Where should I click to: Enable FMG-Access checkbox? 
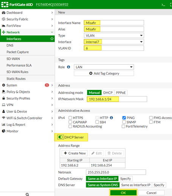(151, 118)
